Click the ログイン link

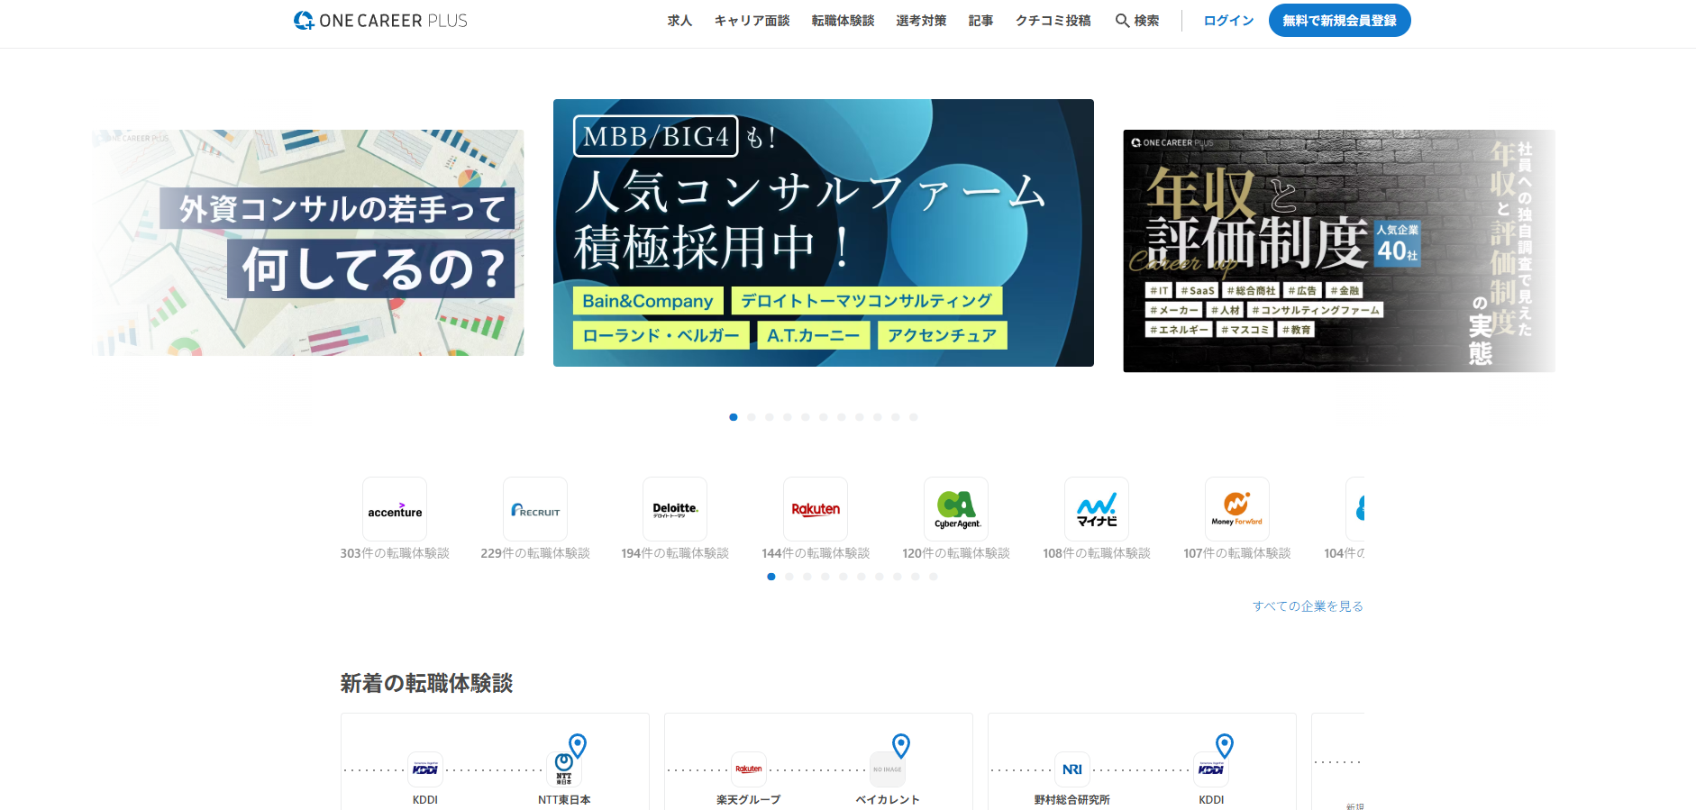[1228, 21]
